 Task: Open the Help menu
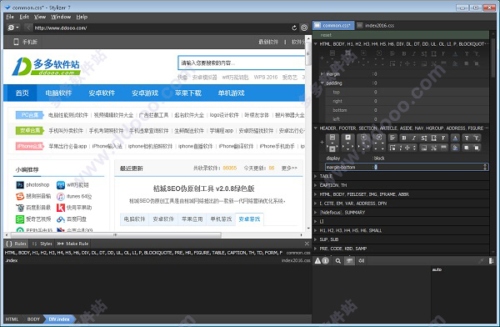(82, 17)
